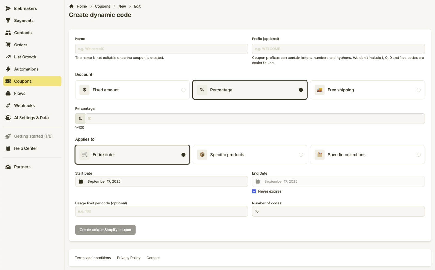Click the Icebreakers paper plane icon
Image resolution: width=435 pixels, height=270 pixels.
[8, 8]
